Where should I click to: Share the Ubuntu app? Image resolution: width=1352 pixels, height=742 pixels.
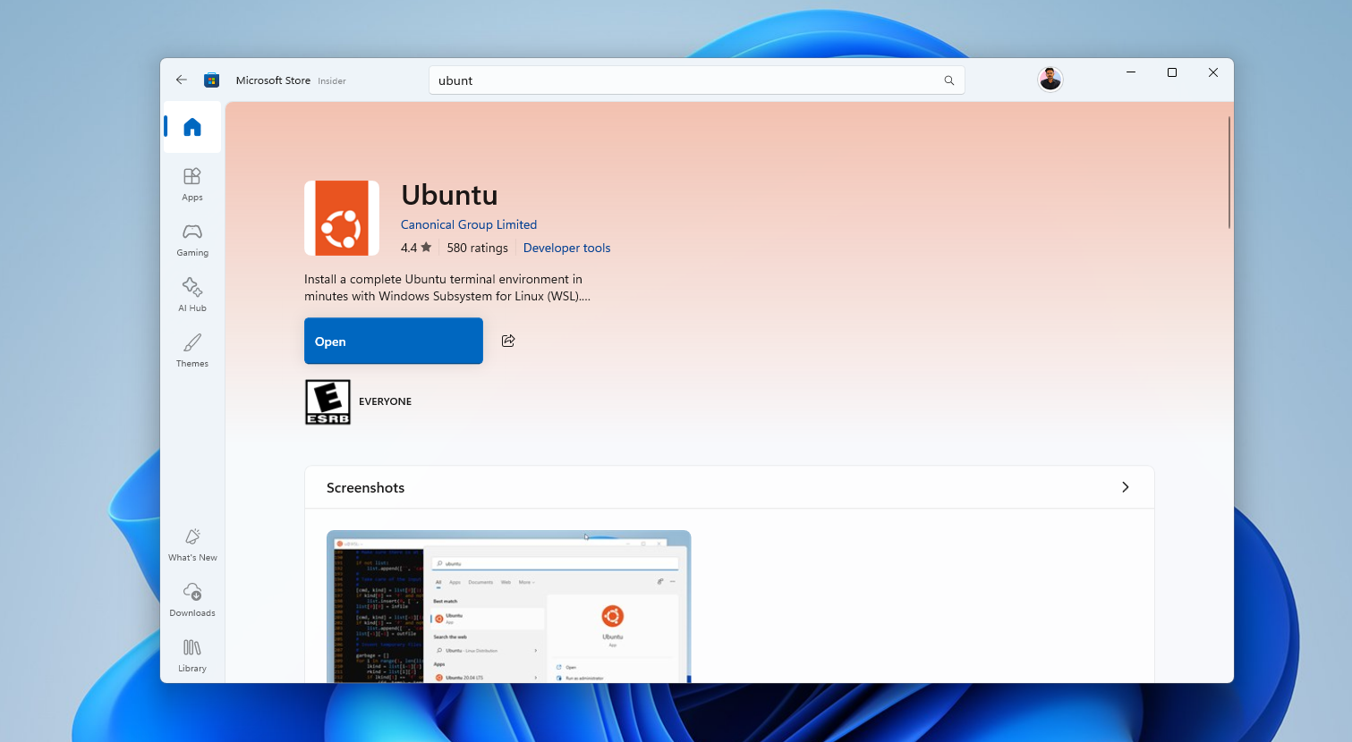508,341
